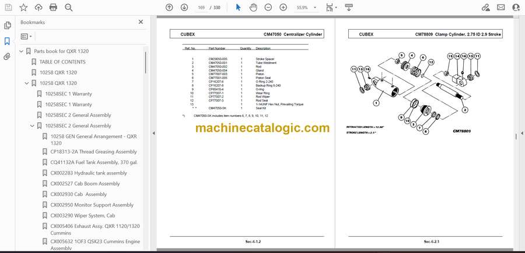Open 10258 GEN General Arrangement bookmark
This screenshot has height=253, width=525.
click(94, 140)
